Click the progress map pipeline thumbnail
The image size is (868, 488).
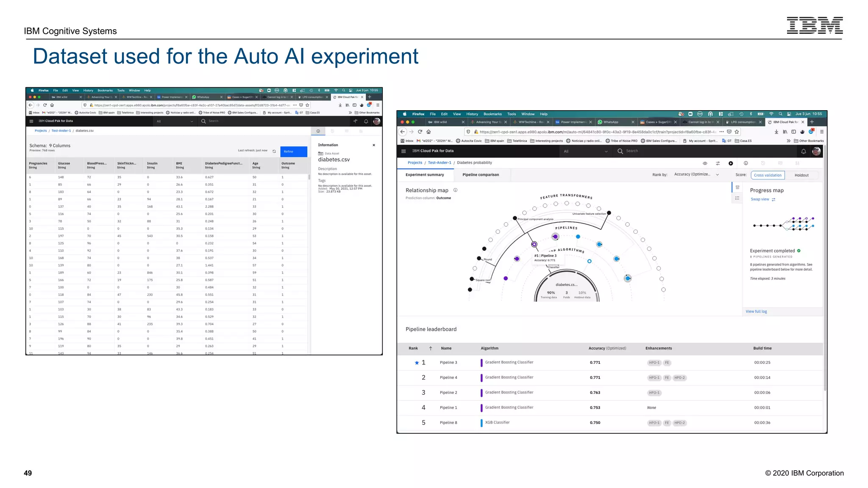tap(783, 224)
